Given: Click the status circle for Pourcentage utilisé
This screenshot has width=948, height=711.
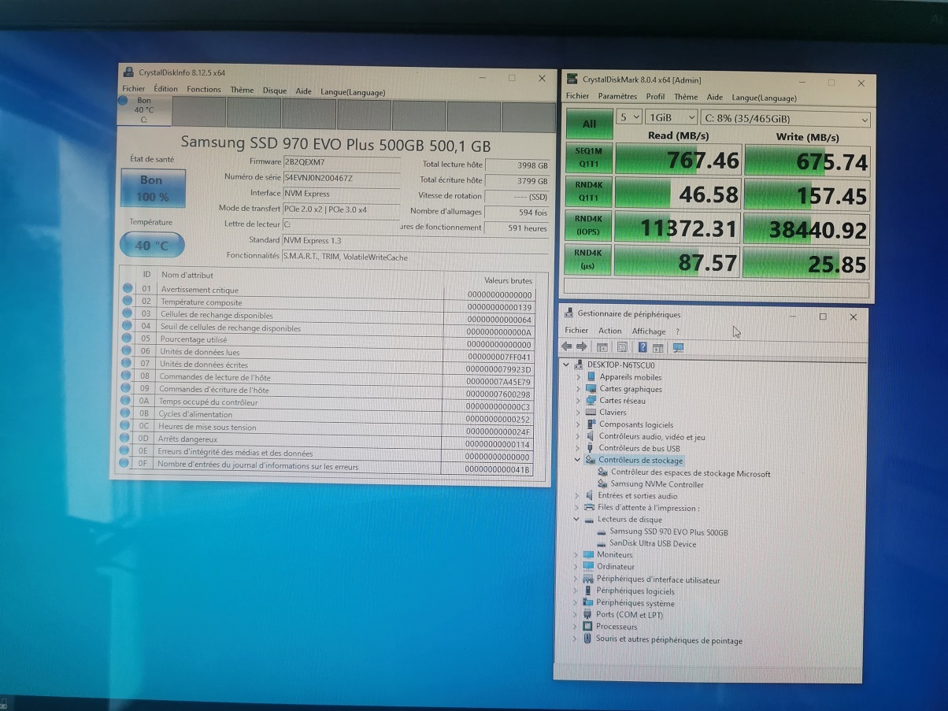Looking at the screenshot, I should point(128,339).
